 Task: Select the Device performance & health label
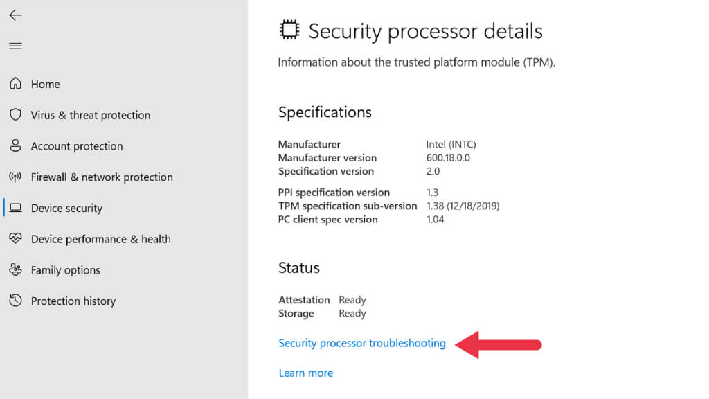(100, 239)
